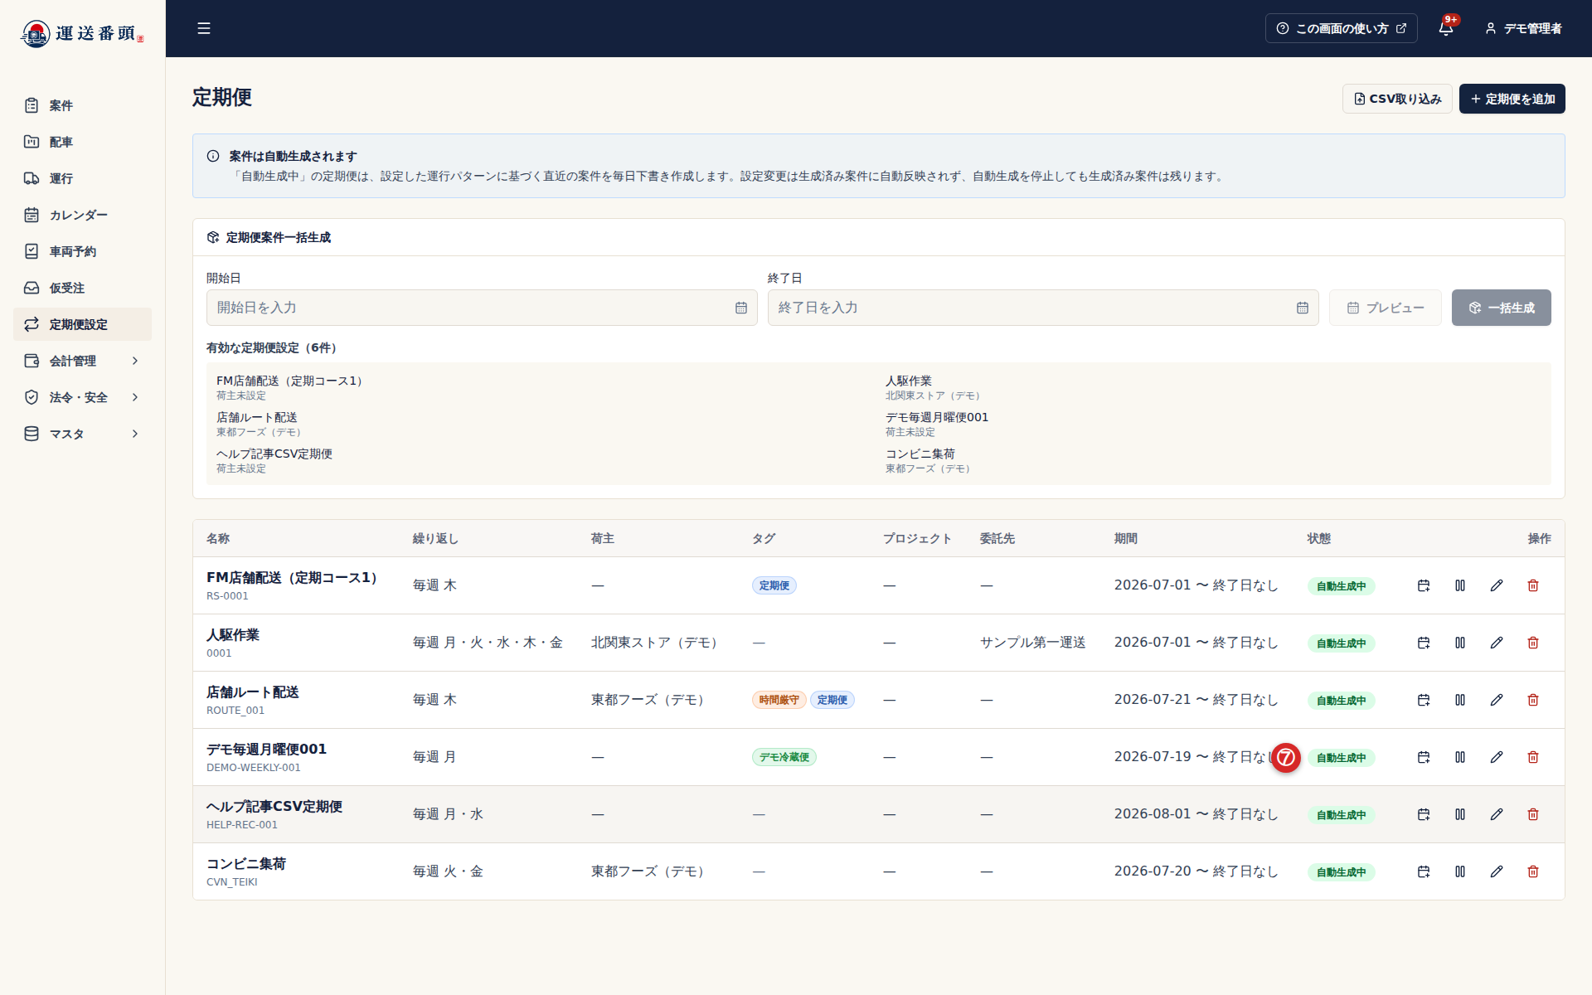1592x995 pixels.
Task: Click calendar icon in 人駆作業 row
Action: click(x=1424, y=643)
